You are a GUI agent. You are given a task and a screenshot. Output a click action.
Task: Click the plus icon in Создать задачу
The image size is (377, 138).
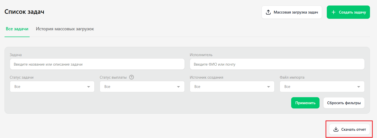click(x=334, y=12)
